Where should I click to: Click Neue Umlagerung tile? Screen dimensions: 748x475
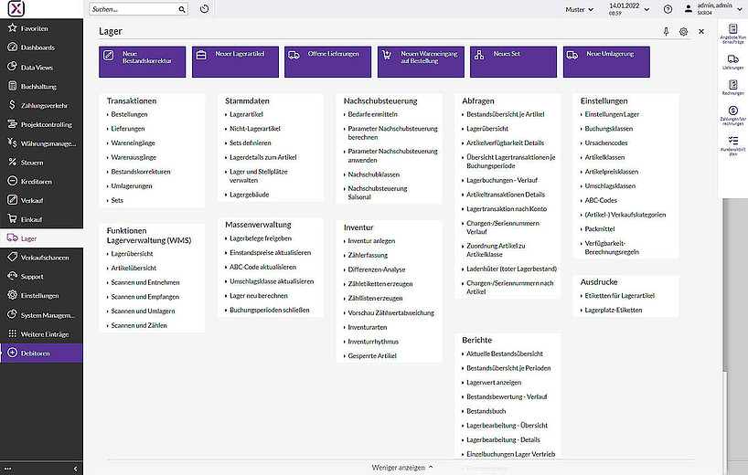click(606, 61)
